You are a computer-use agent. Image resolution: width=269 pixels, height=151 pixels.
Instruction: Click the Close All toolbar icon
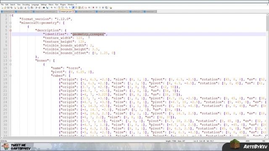click(18, 8)
